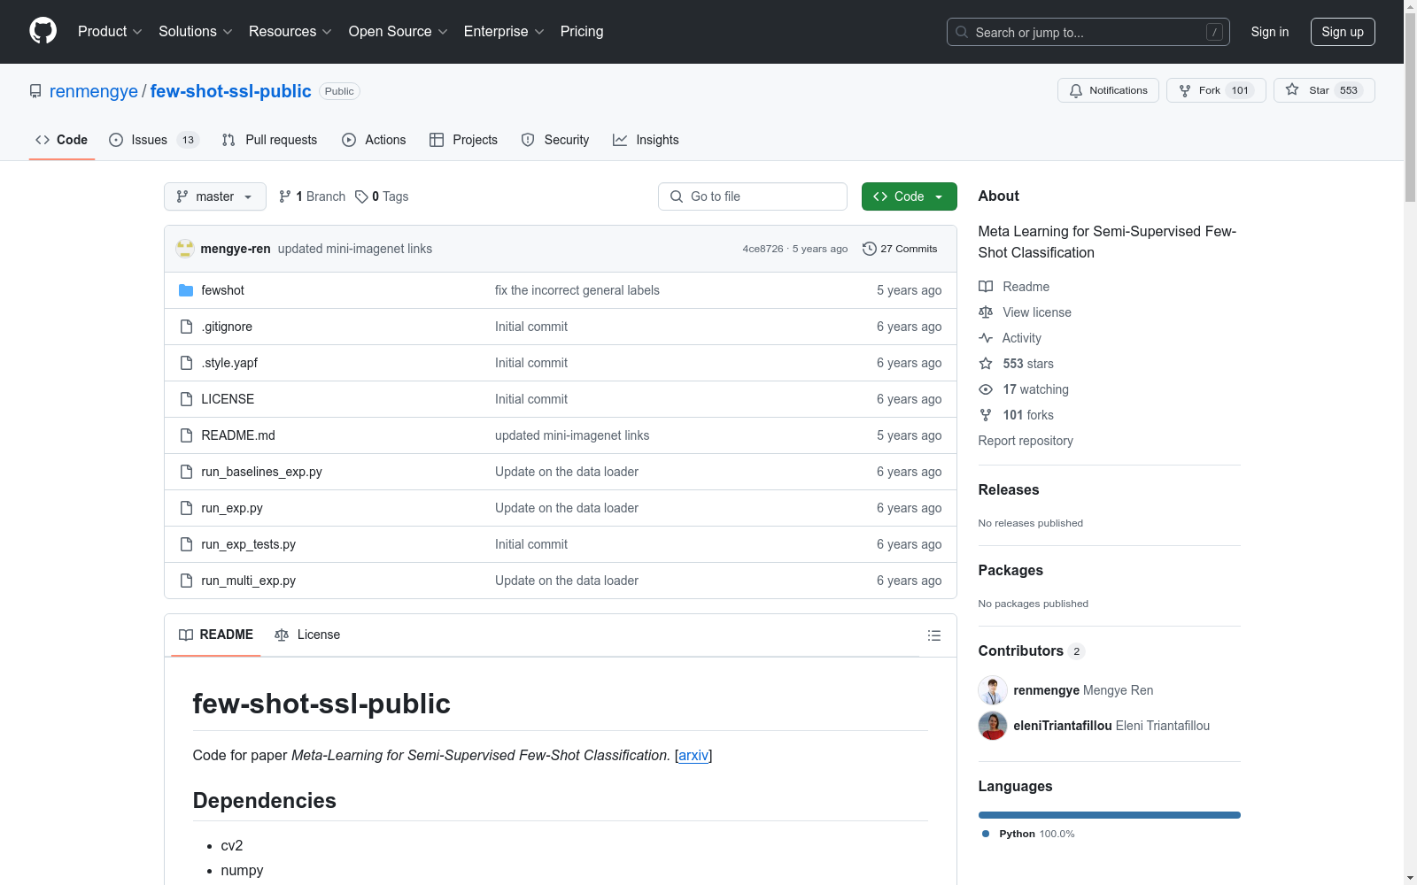Expand the Product menu
Viewport: 1417px width, 885px height.
coord(110,32)
